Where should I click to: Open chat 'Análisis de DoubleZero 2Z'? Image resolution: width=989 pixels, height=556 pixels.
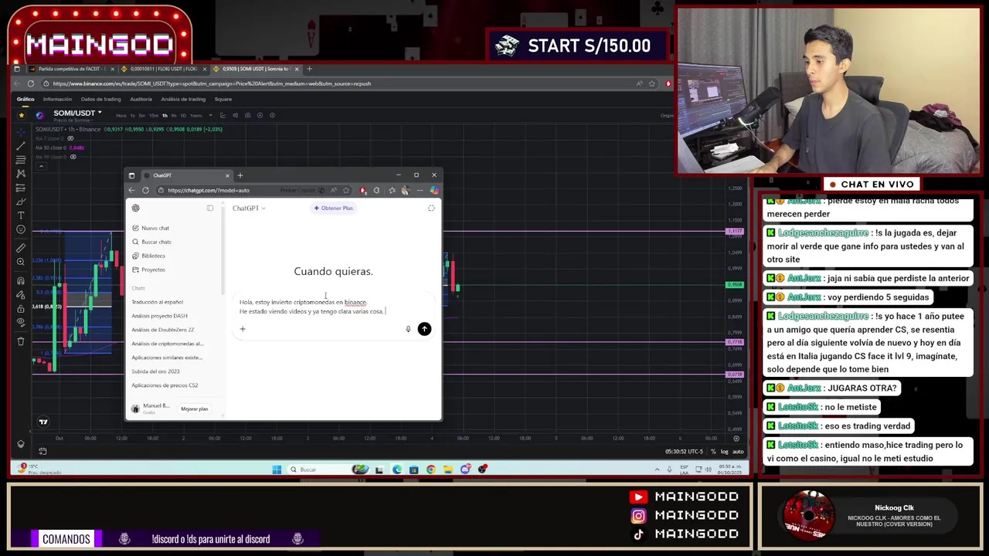163,330
